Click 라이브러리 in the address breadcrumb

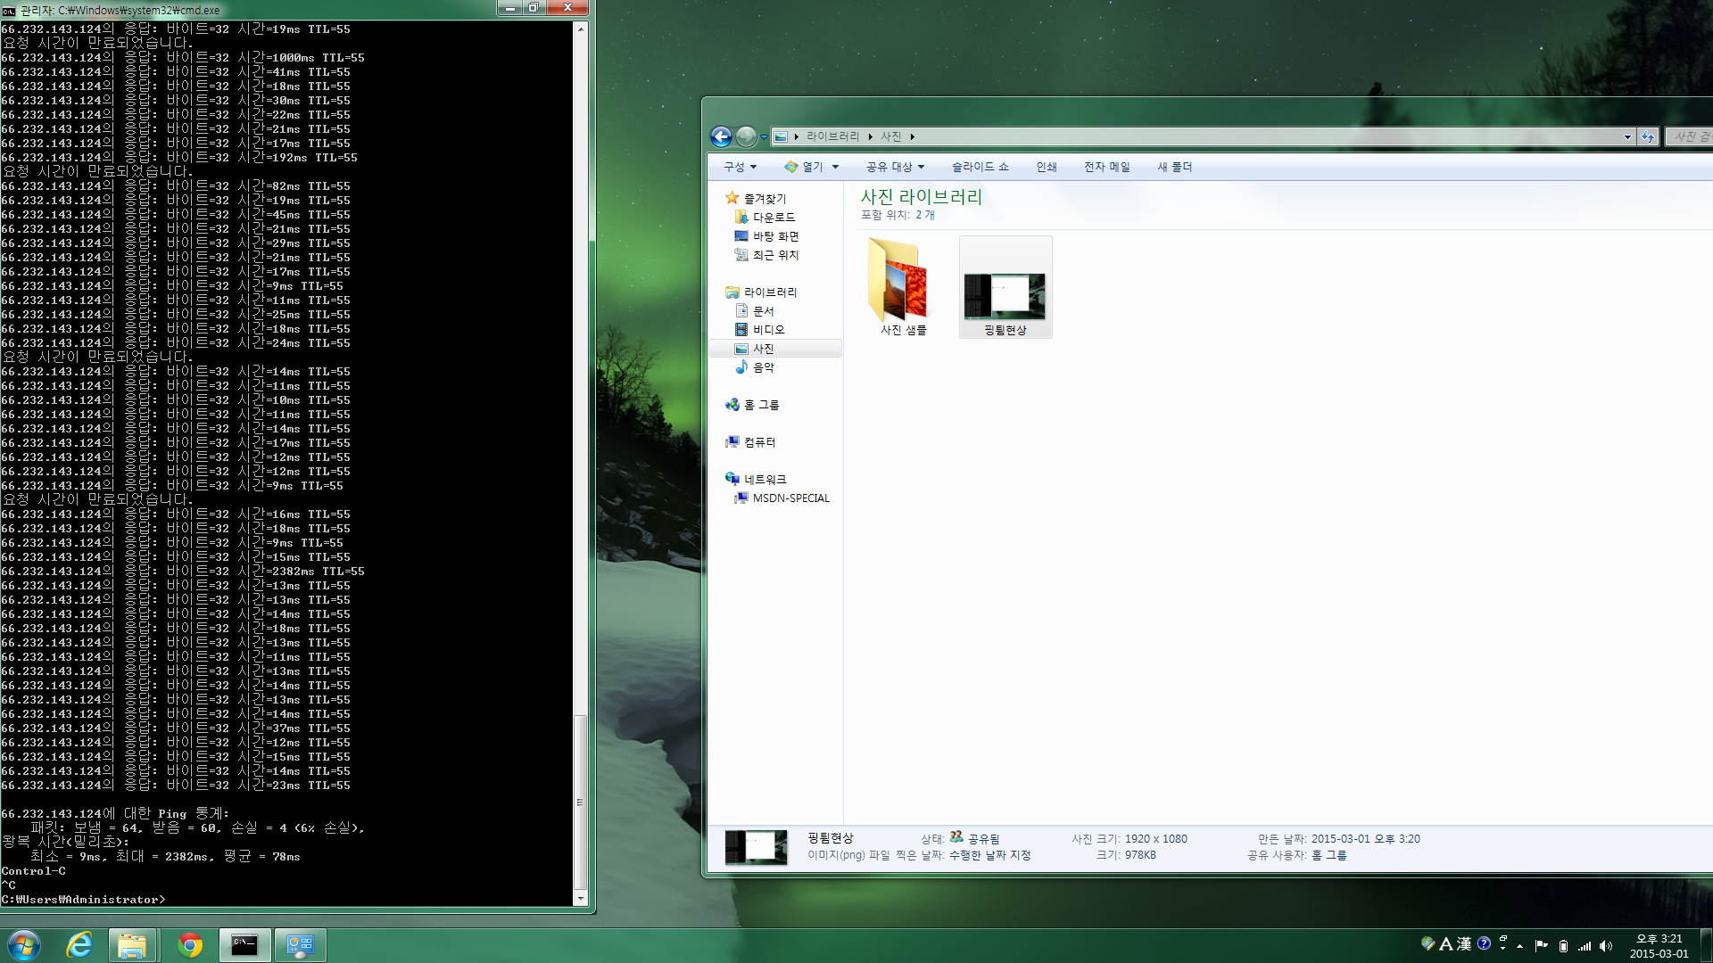[832, 136]
